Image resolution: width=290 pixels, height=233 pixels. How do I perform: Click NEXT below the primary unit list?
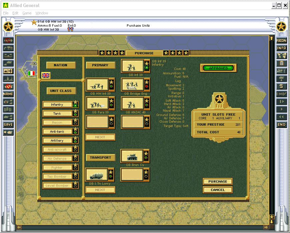(100, 137)
